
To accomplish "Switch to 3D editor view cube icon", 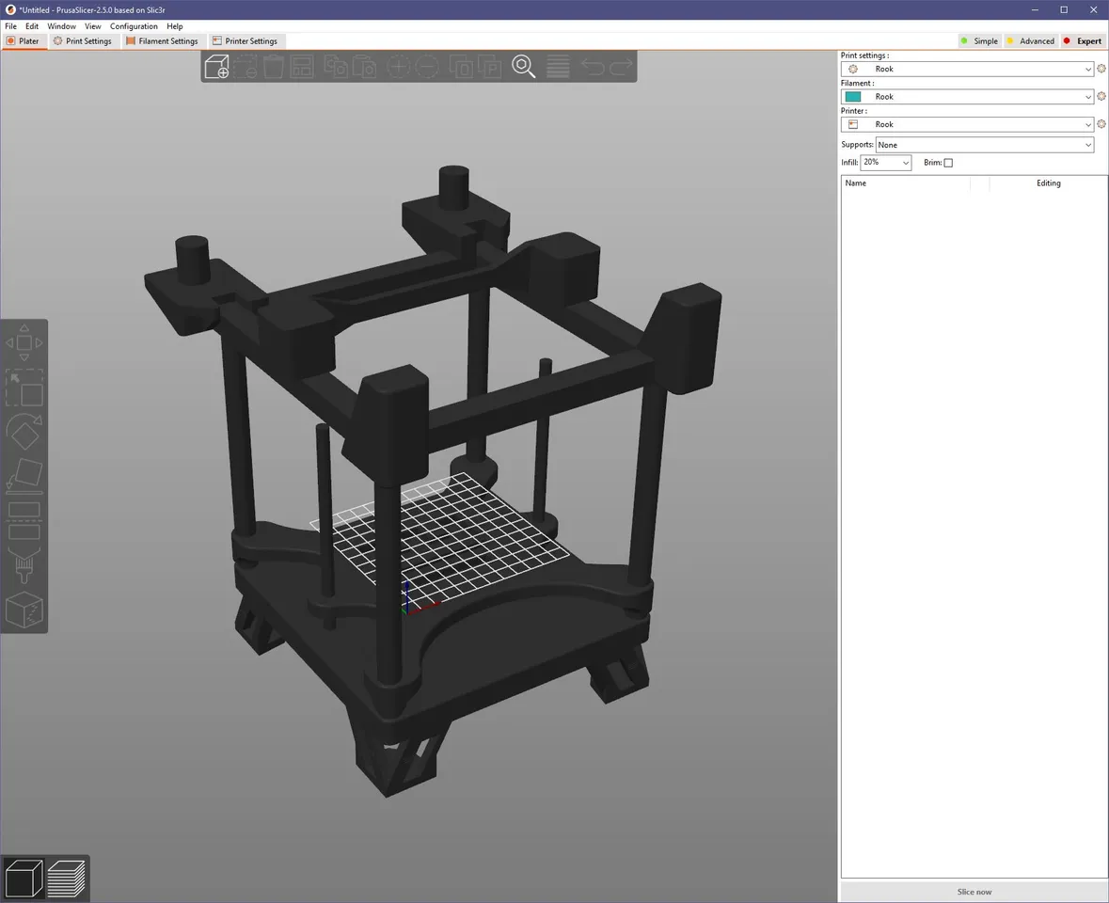I will (24, 879).
